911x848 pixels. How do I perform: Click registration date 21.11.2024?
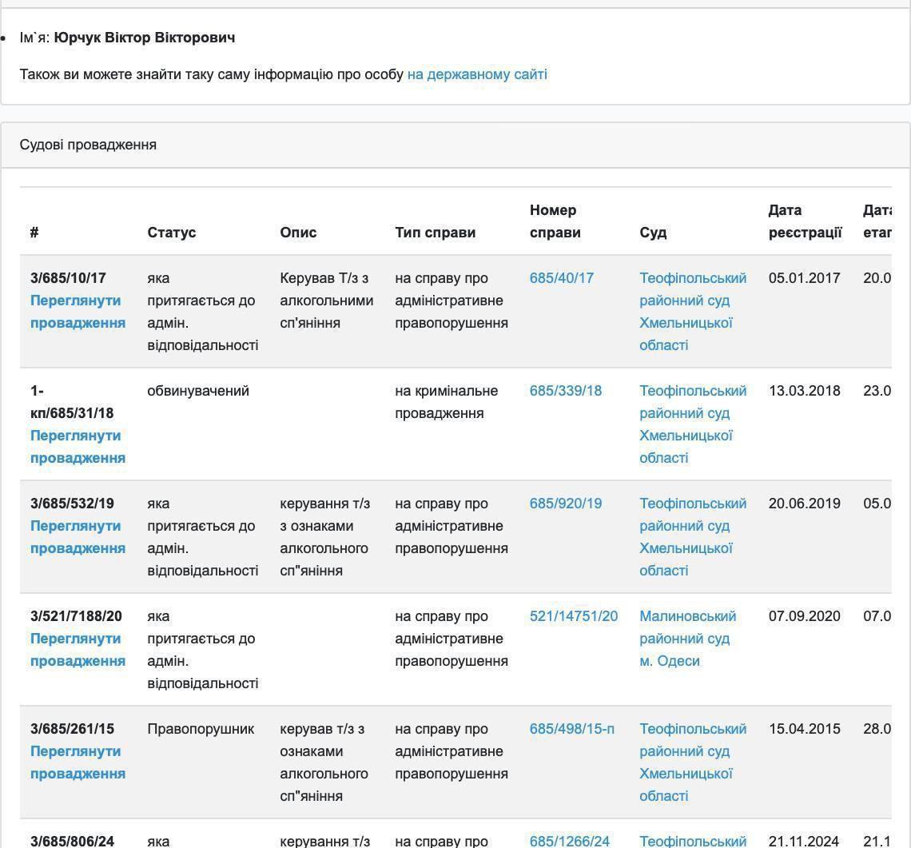tap(803, 841)
